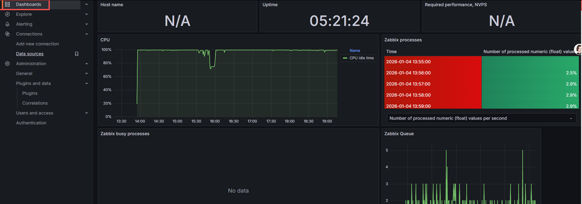The height and width of the screenshot is (204, 582).
Task: Collapse the Connections section chevron
Action: (87, 34)
